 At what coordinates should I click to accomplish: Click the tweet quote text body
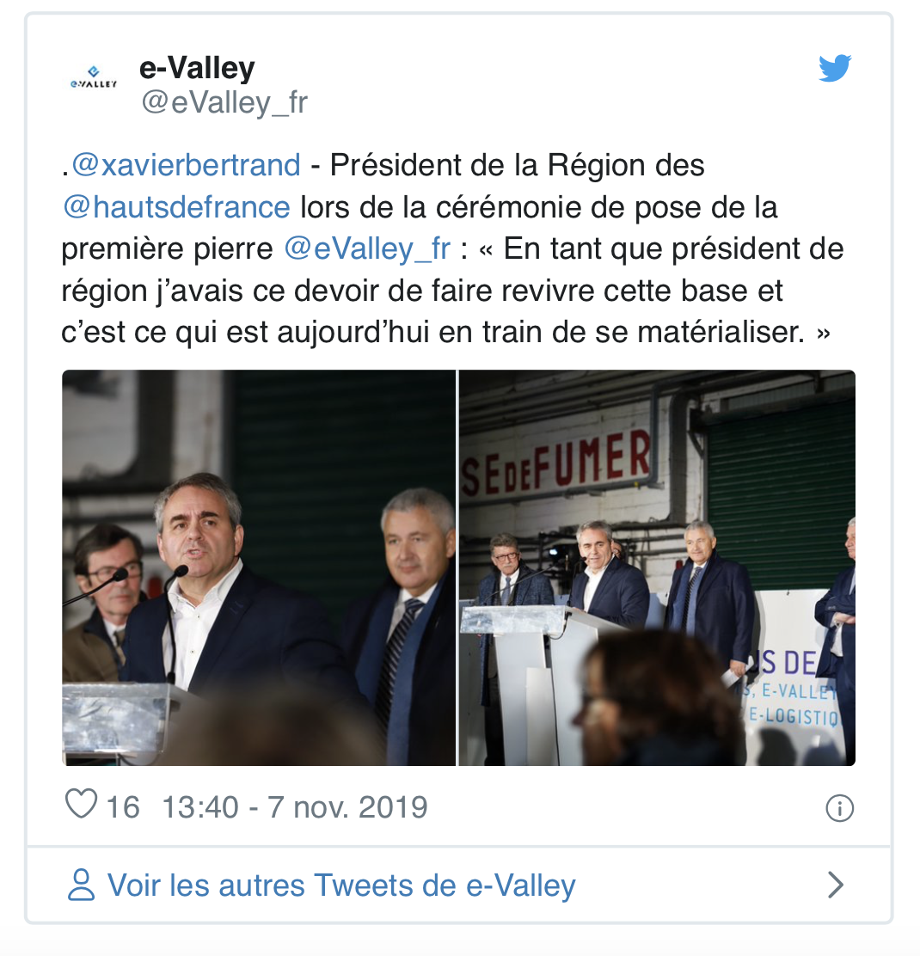tap(452, 248)
